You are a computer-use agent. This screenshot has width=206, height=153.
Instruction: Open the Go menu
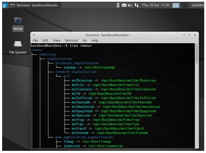click(84, 40)
